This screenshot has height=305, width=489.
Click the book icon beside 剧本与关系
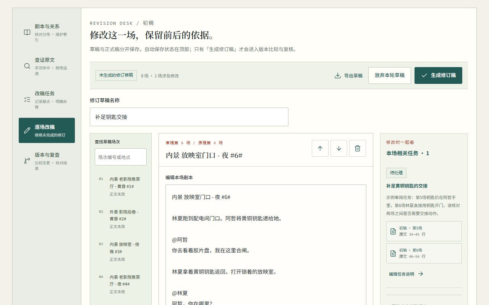(x=27, y=32)
